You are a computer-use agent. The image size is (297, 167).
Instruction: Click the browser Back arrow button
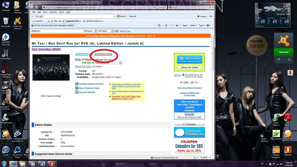(x=32, y=7)
